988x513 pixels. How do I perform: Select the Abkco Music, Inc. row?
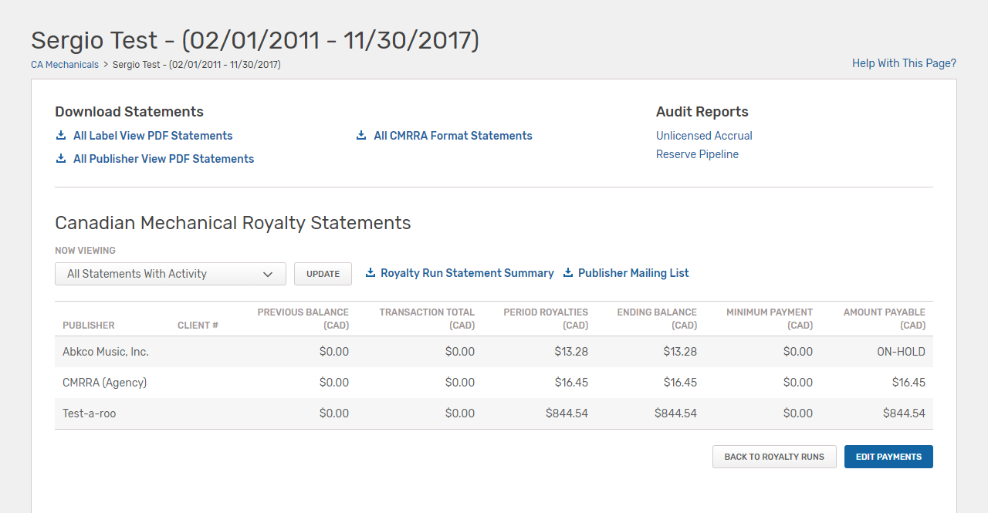click(x=494, y=352)
